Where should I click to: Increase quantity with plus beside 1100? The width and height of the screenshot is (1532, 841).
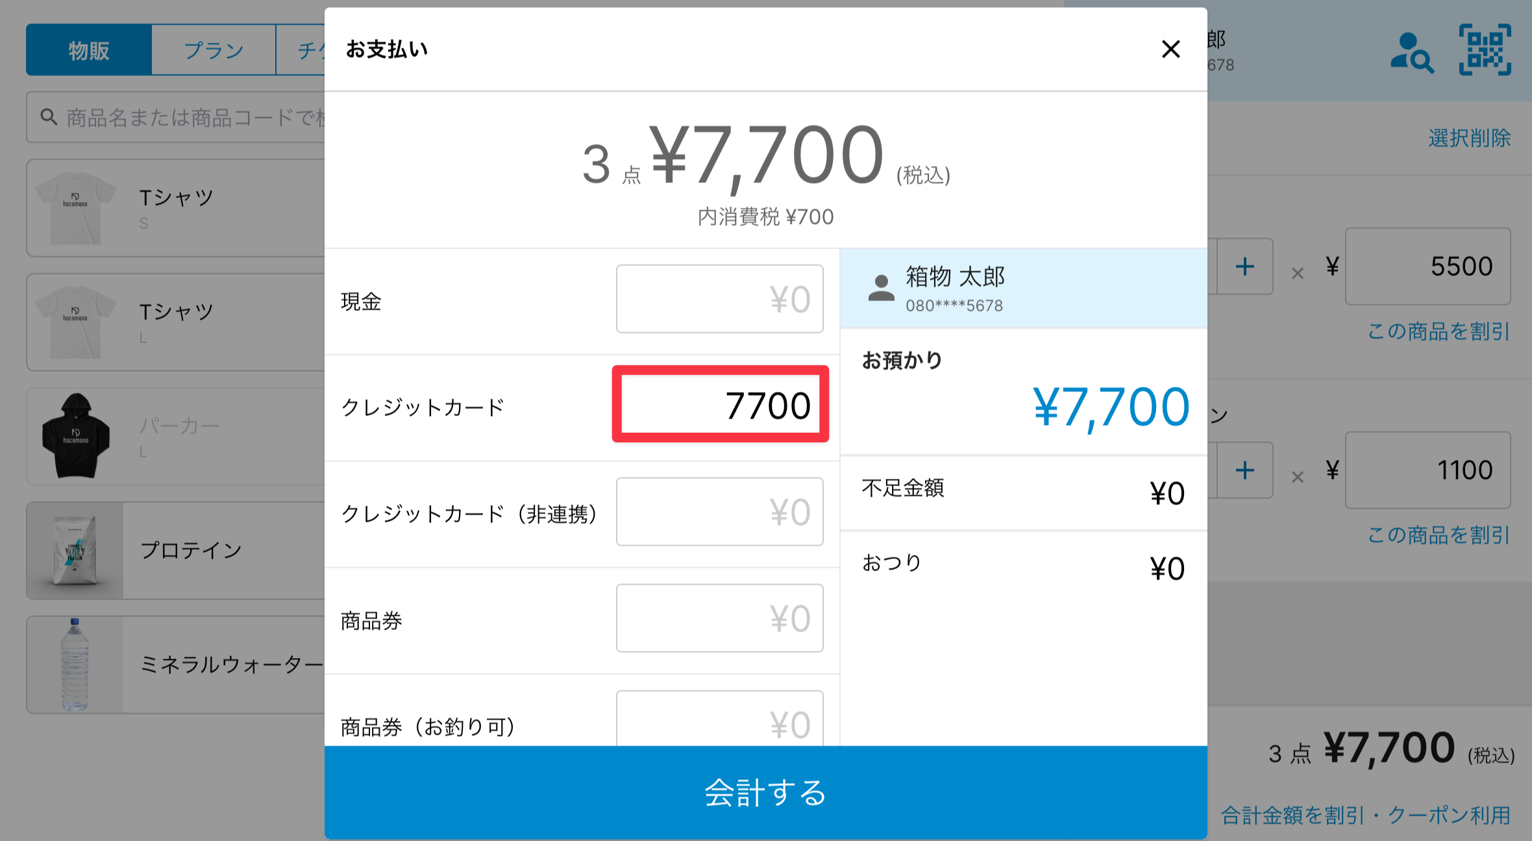1244,470
